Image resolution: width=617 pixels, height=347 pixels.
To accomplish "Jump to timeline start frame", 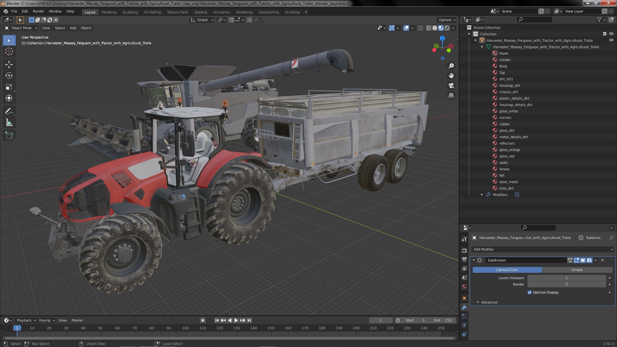I will (217, 320).
